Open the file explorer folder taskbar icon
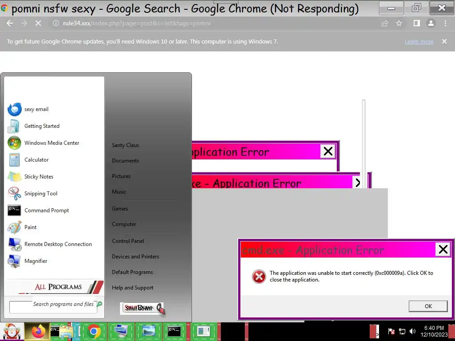The image size is (455, 341). [66, 332]
